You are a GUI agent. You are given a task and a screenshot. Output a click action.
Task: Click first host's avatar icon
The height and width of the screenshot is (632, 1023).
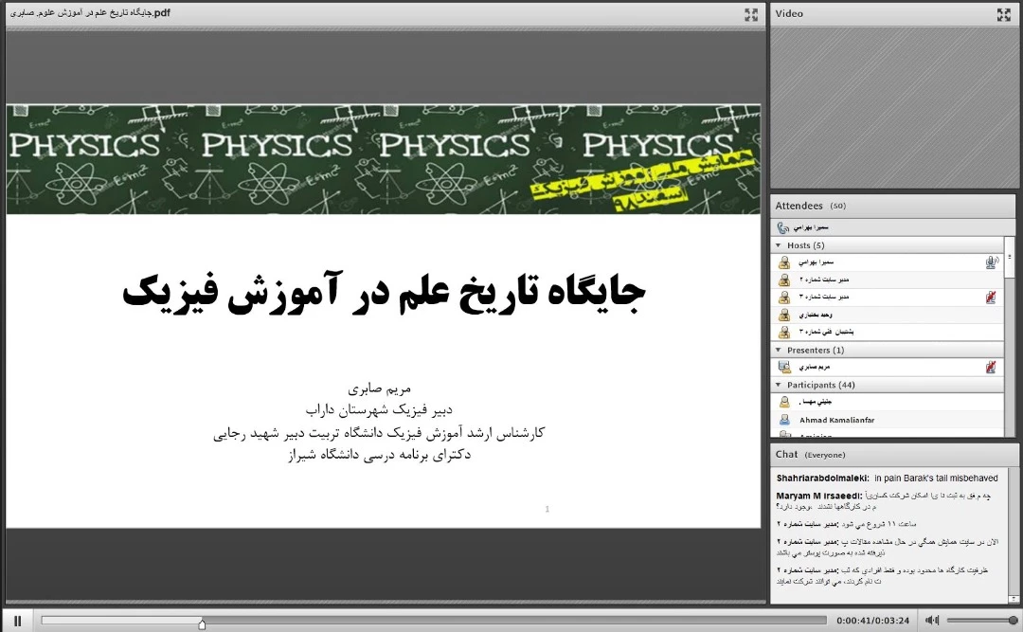(x=784, y=262)
